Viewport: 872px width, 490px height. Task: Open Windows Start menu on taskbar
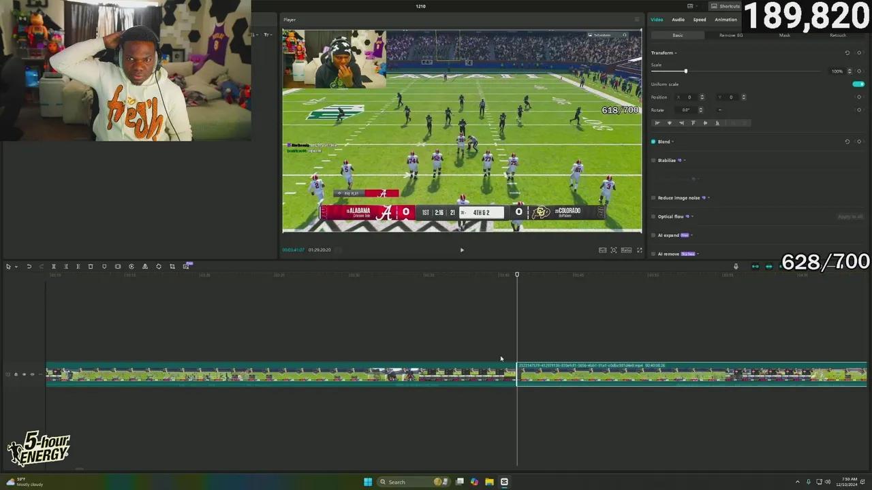tap(368, 482)
